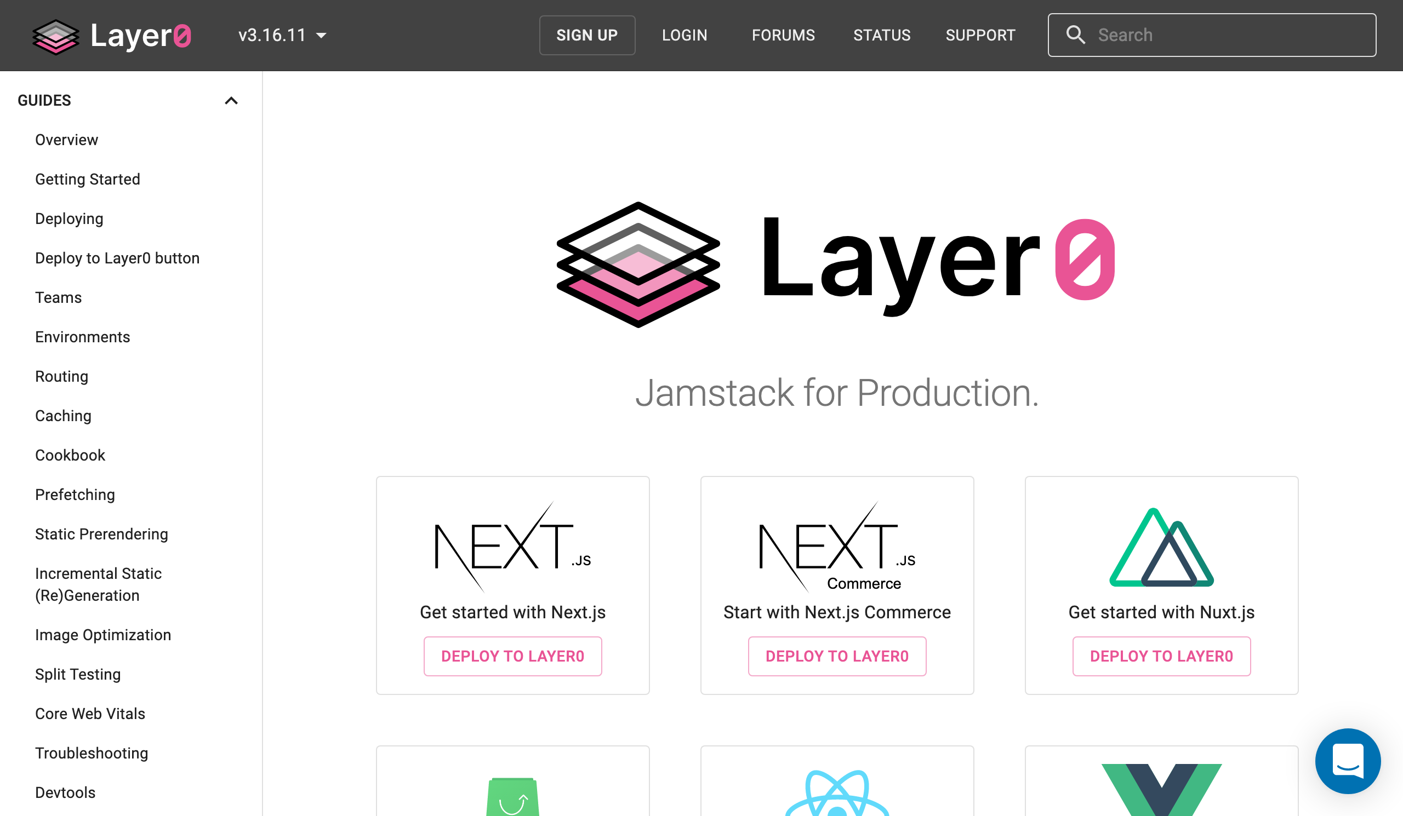Click the Layer0 logo in header
Screen dimensions: 1403x816
[x=111, y=36]
